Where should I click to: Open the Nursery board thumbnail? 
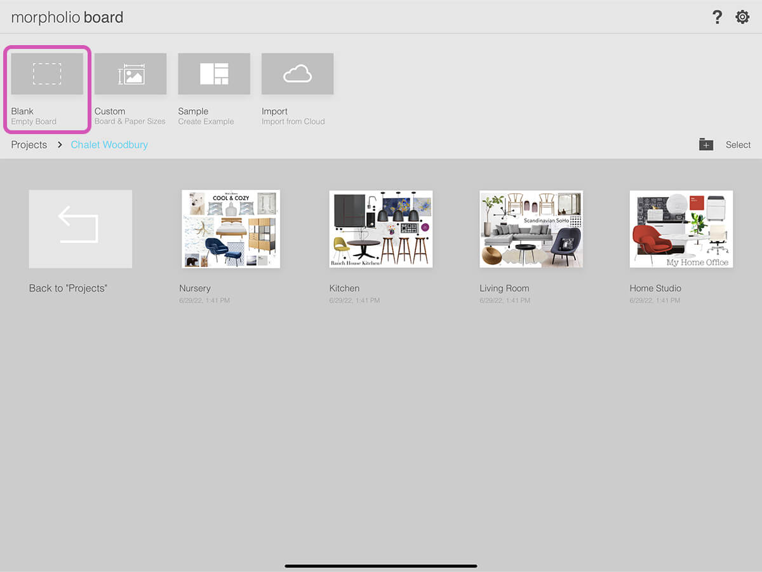[x=231, y=229]
